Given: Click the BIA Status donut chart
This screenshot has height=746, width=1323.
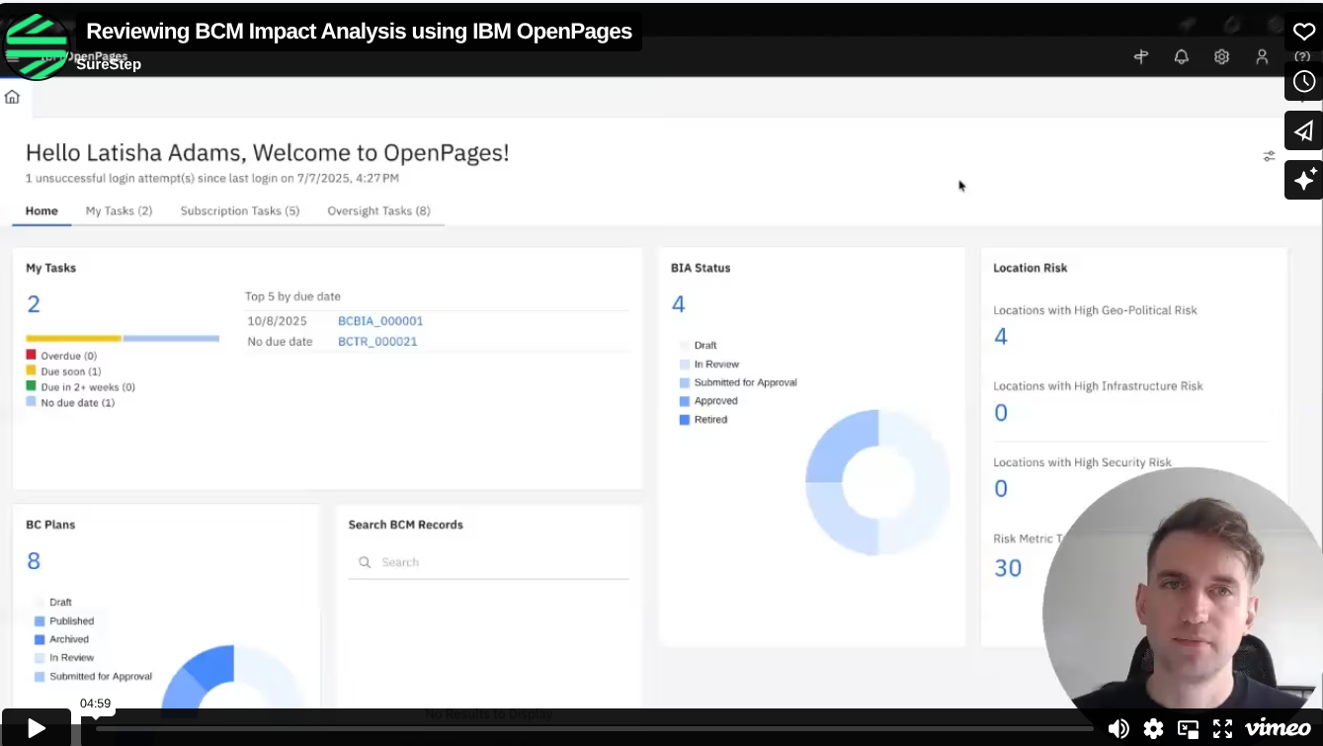Looking at the screenshot, I should point(877,482).
